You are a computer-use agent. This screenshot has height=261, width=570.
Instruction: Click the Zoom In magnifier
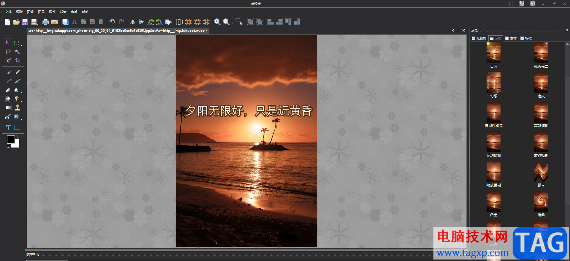(x=217, y=22)
